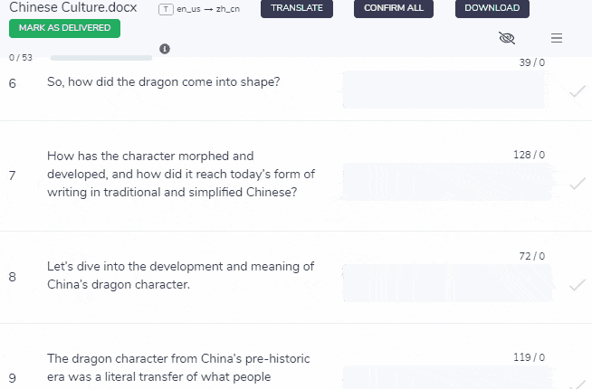
Task: Click the translation field for segment 7
Action: [444, 182]
